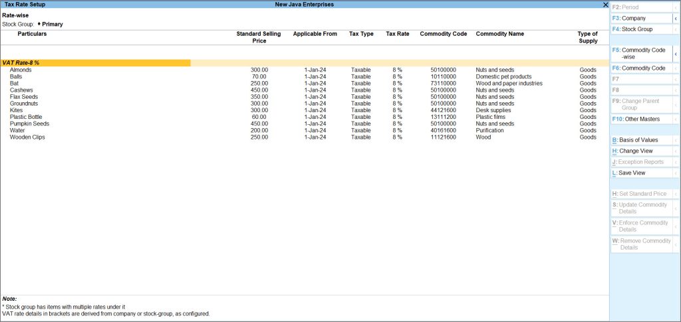Screen dimensions: 681x322
Task: Click the New Java Enterprises title
Action: tap(305, 5)
